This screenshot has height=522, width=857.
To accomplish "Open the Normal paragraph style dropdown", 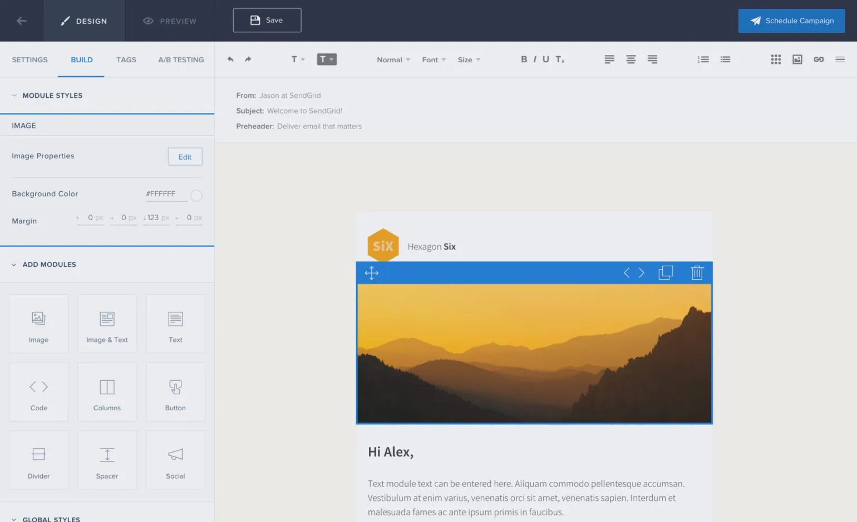I will point(392,59).
